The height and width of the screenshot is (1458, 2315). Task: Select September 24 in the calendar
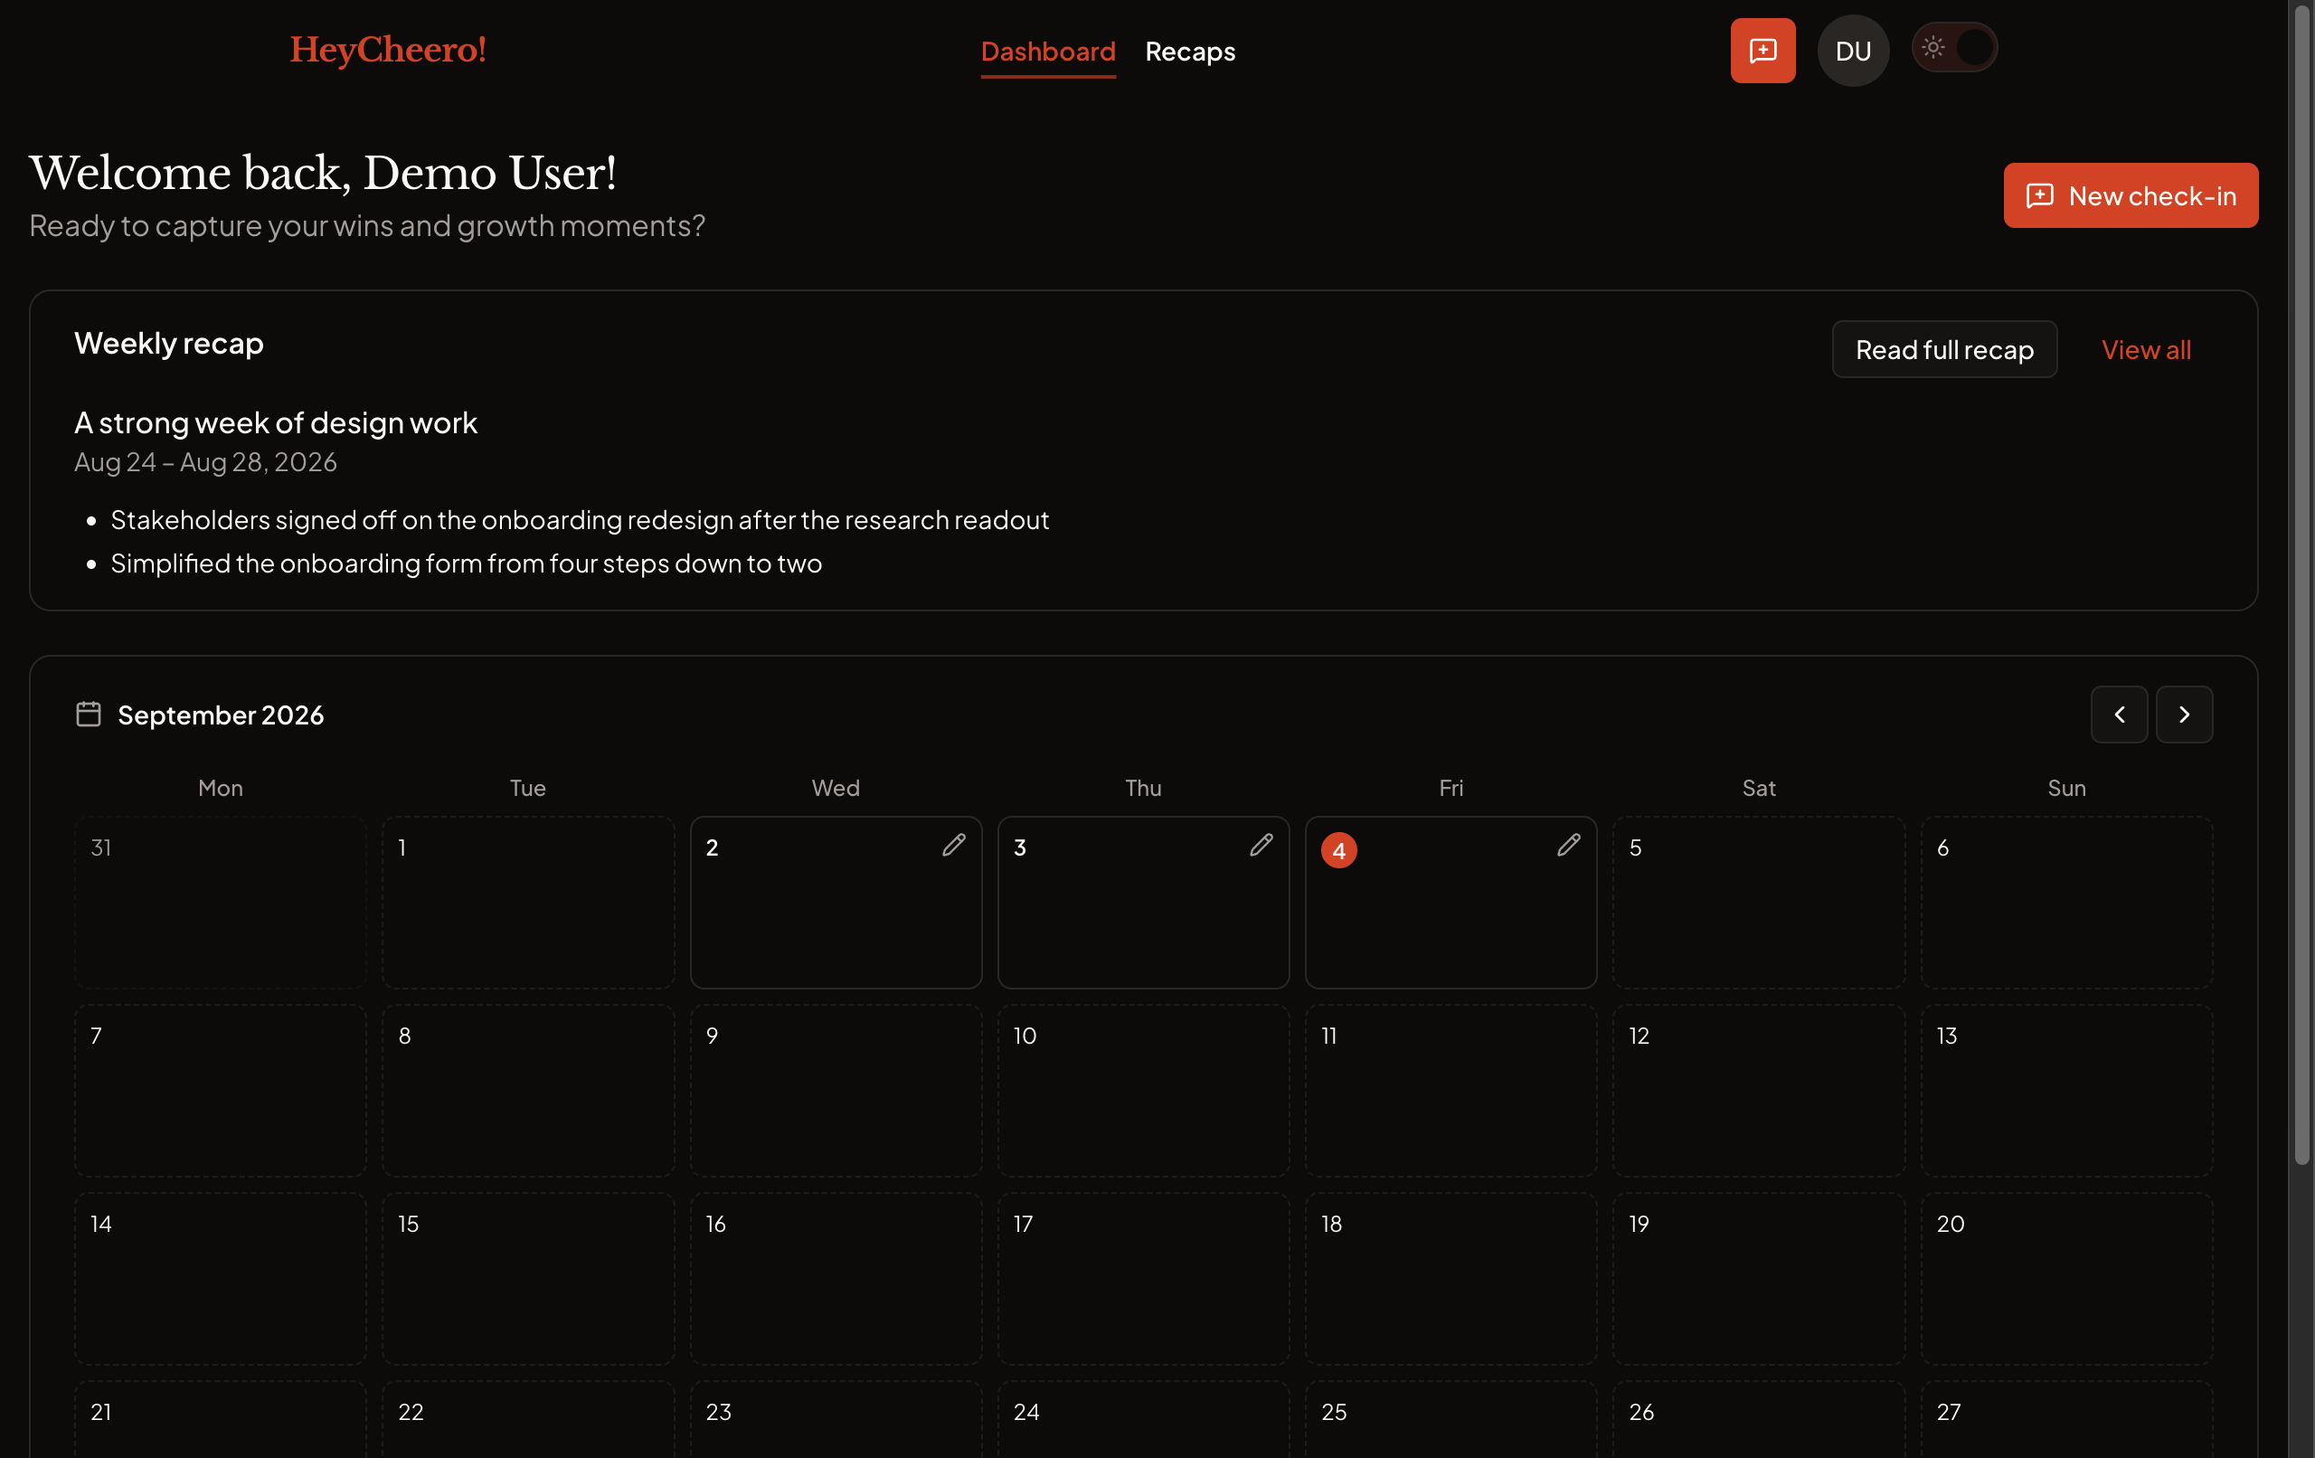pyautogui.click(x=1143, y=1419)
